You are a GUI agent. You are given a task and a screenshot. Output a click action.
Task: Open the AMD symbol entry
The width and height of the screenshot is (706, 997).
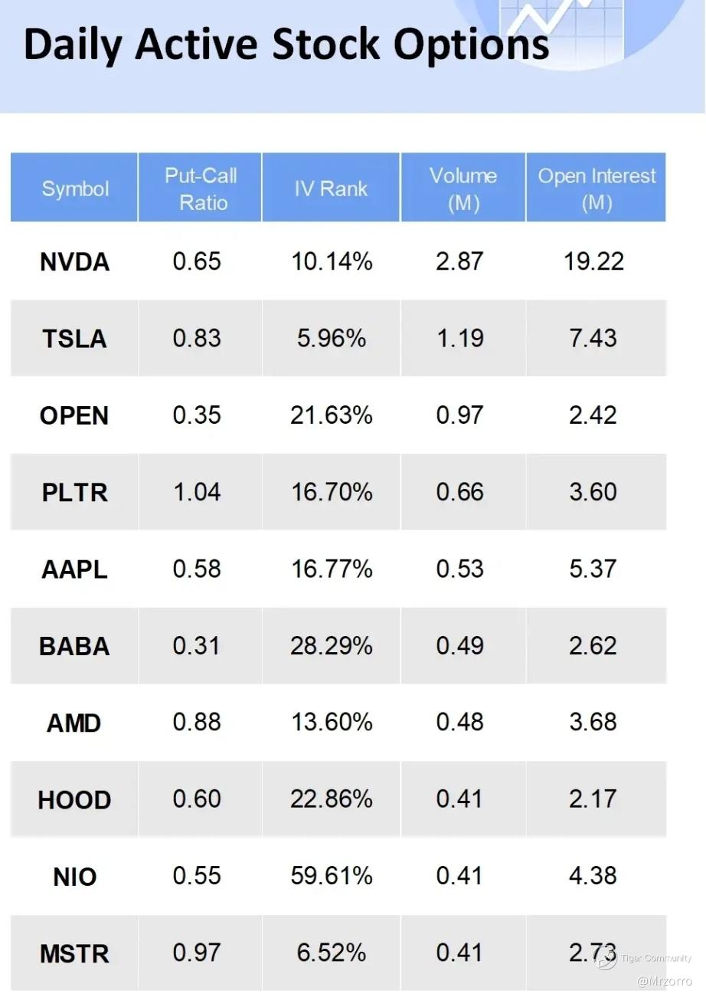coord(74,723)
